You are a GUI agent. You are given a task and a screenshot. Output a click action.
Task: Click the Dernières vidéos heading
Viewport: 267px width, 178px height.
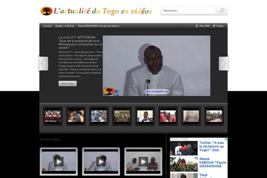coord(49,139)
